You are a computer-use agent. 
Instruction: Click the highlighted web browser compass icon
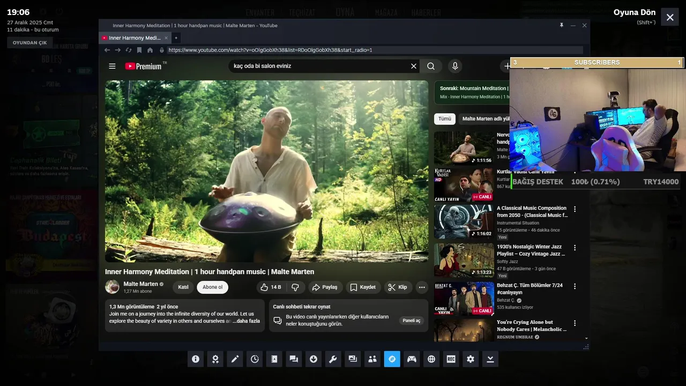point(392,359)
